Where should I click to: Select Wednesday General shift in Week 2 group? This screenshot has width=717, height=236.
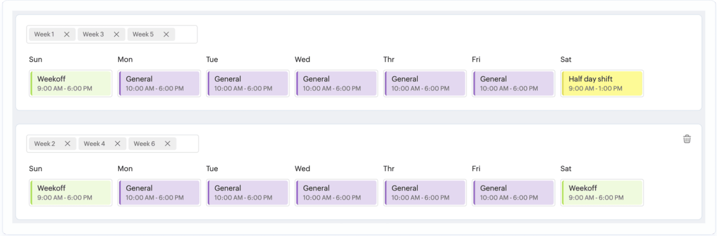click(x=336, y=193)
